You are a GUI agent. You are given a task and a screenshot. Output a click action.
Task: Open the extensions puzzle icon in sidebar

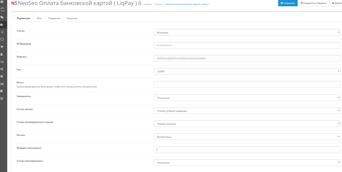(2, 24)
